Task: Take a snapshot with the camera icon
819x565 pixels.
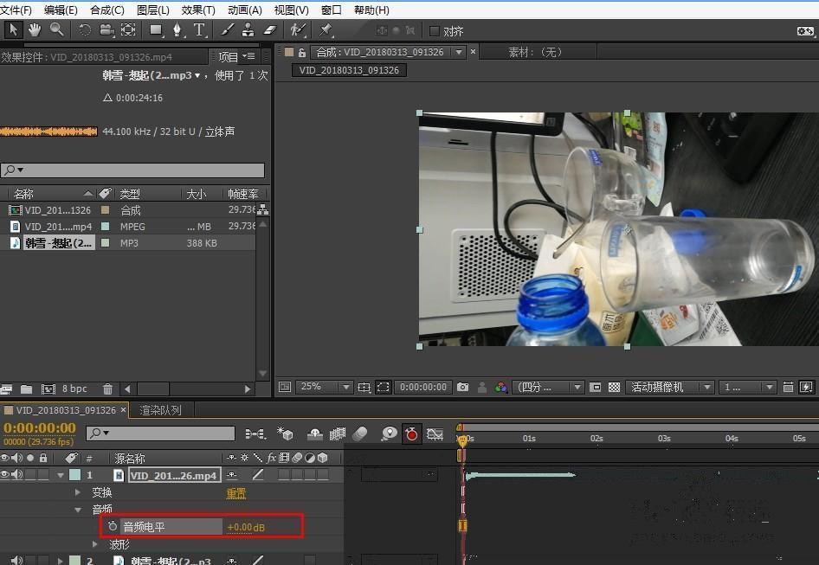Action: point(463,387)
